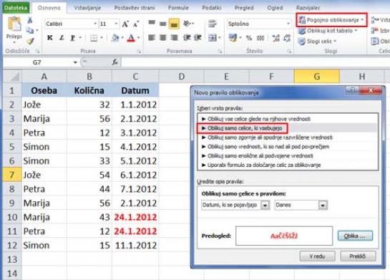390x280 pixels.
Task: Click the cell borders icon
Action: (94, 38)
